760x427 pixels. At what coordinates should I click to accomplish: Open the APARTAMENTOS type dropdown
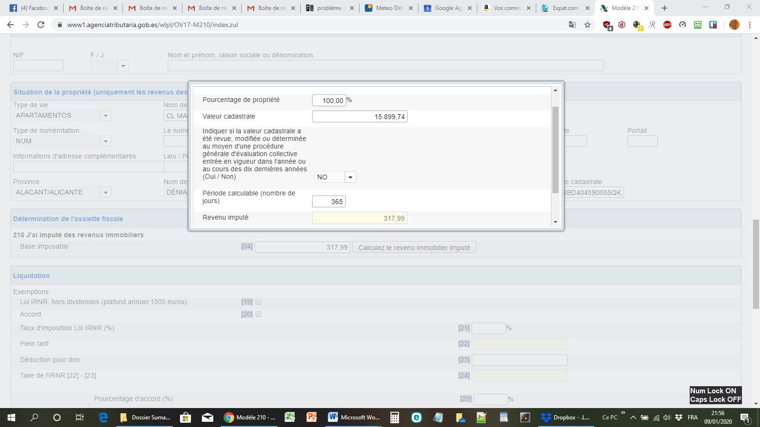point(105,115)
